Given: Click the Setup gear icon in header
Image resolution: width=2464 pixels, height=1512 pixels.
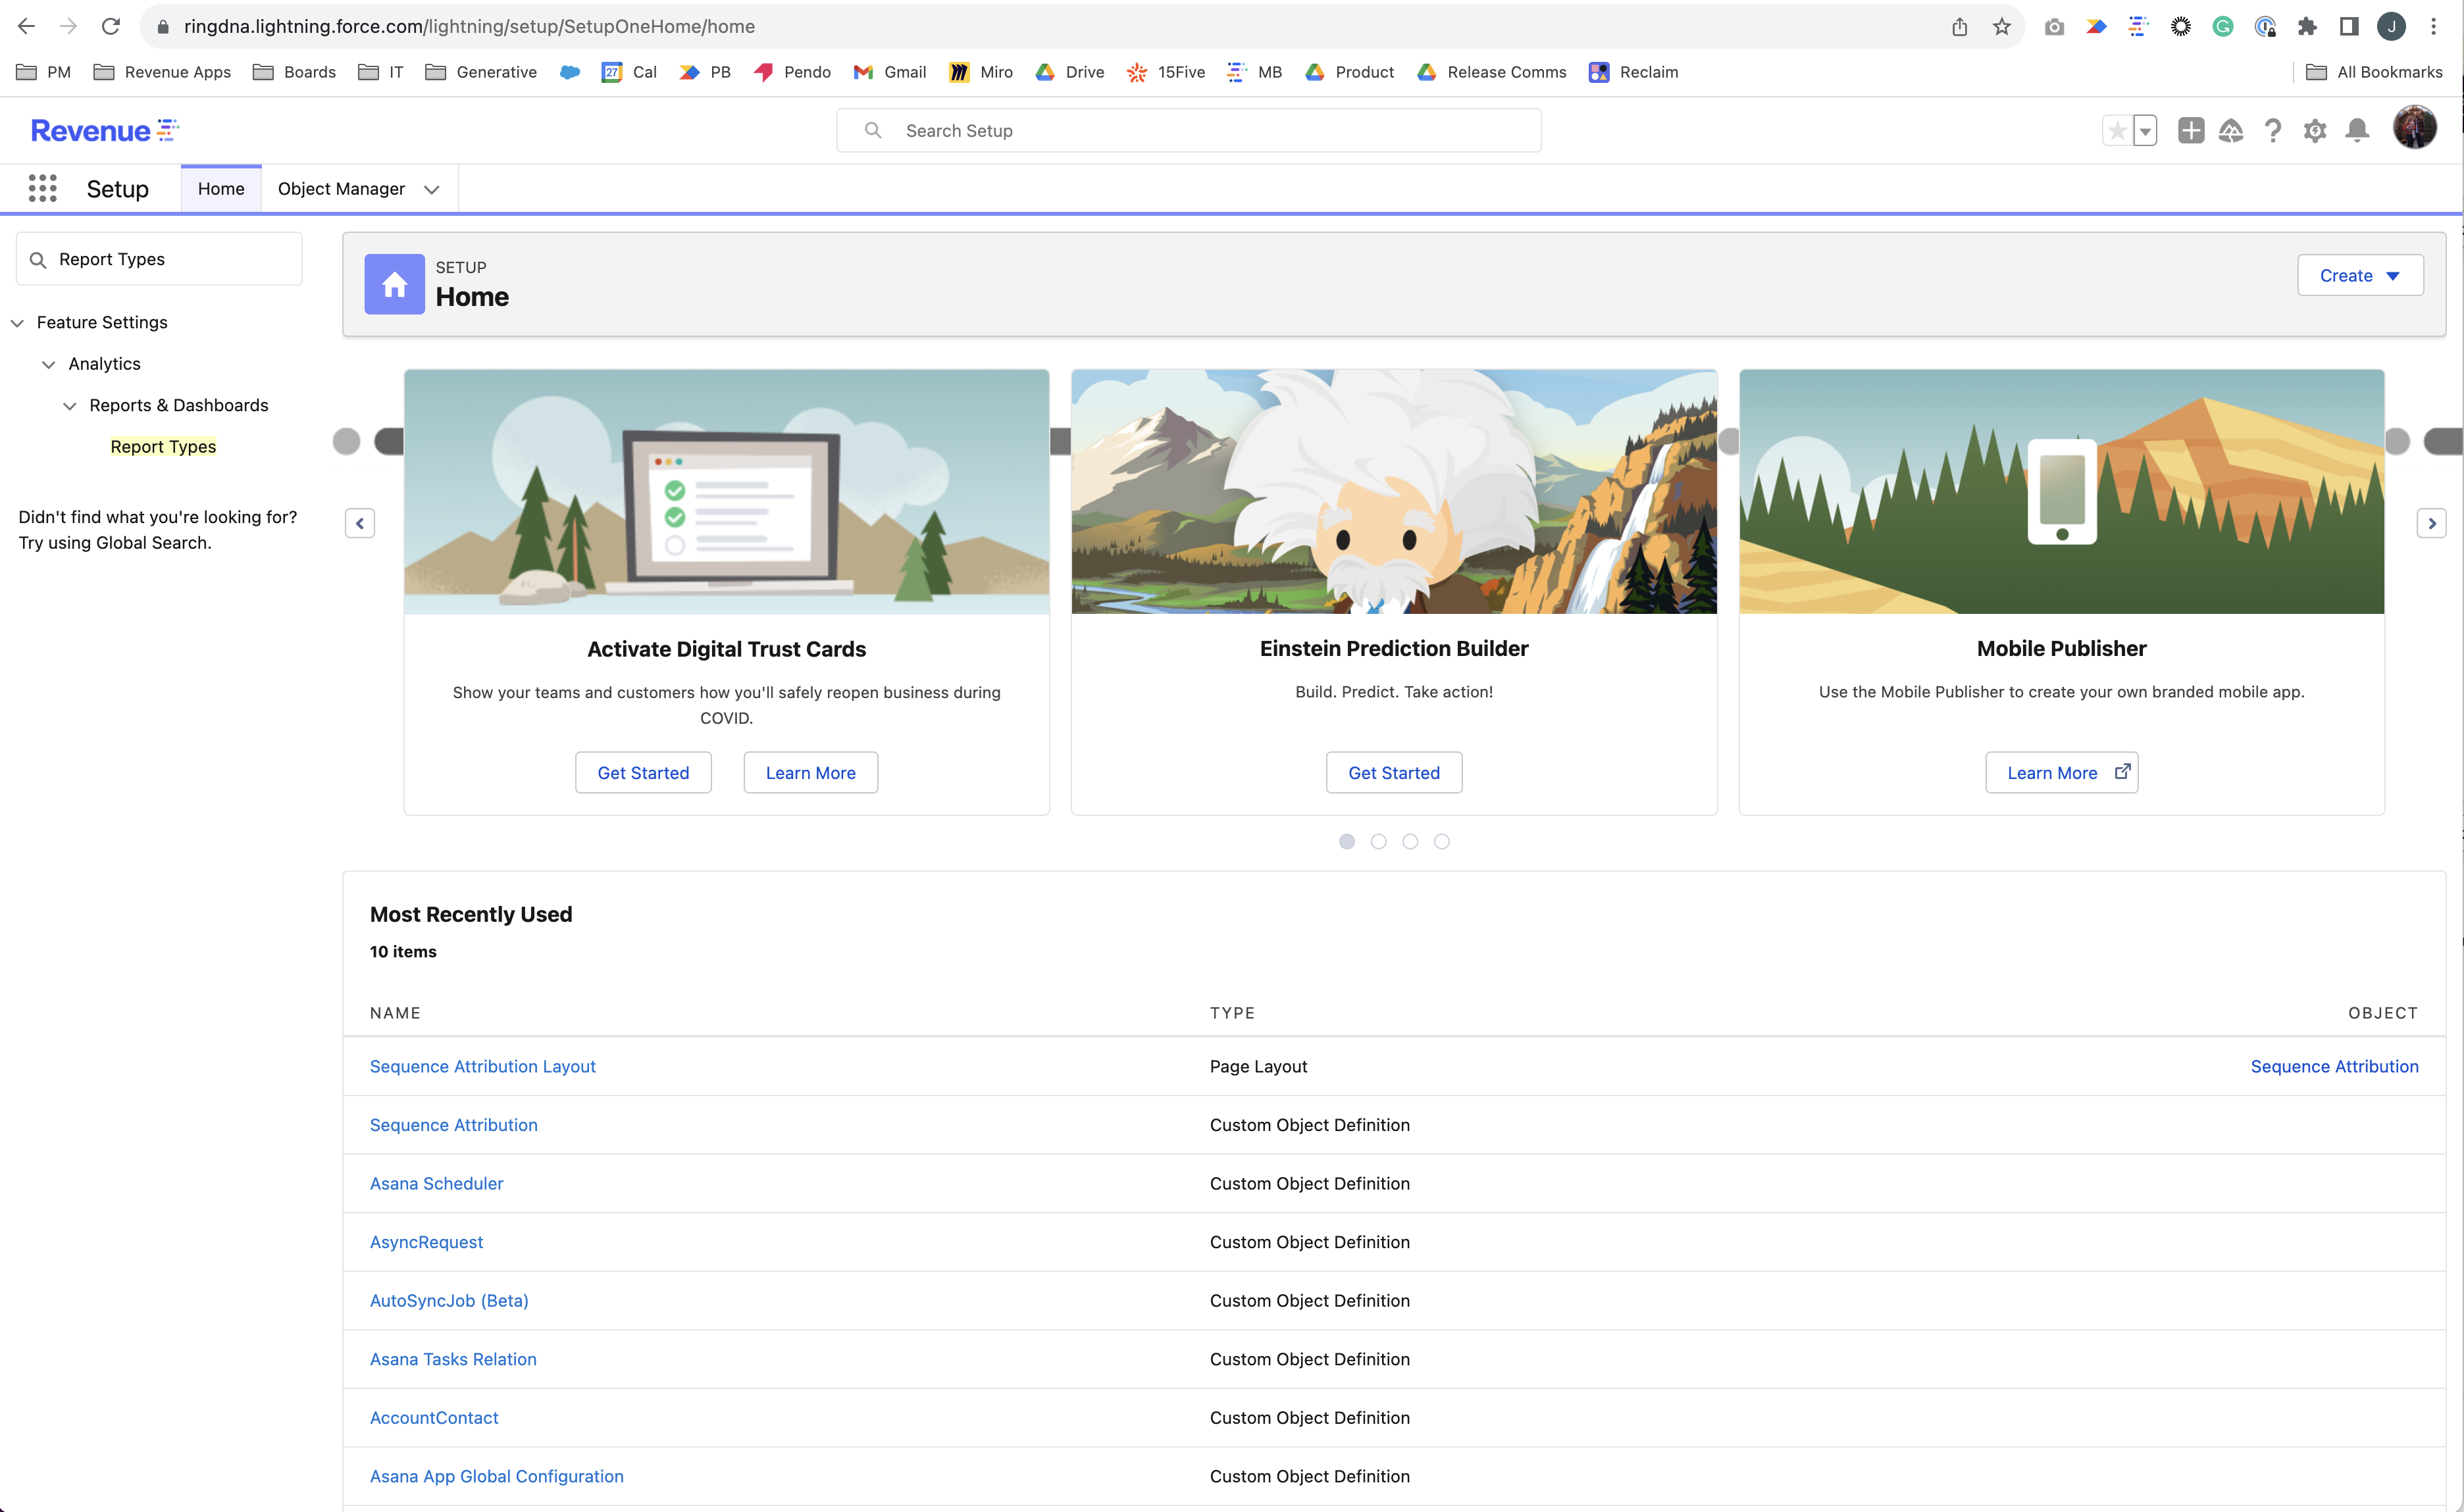Looking at the screenshot, I should [x=2314, y=131].
